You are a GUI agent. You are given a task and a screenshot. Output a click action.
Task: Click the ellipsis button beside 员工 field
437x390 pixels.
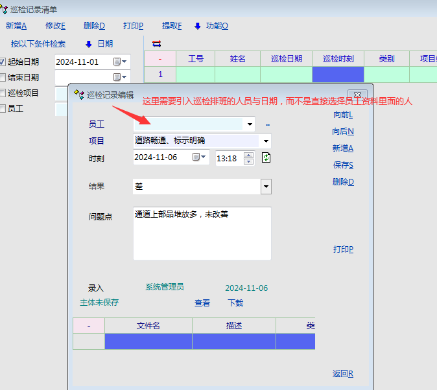coord(267,124)
